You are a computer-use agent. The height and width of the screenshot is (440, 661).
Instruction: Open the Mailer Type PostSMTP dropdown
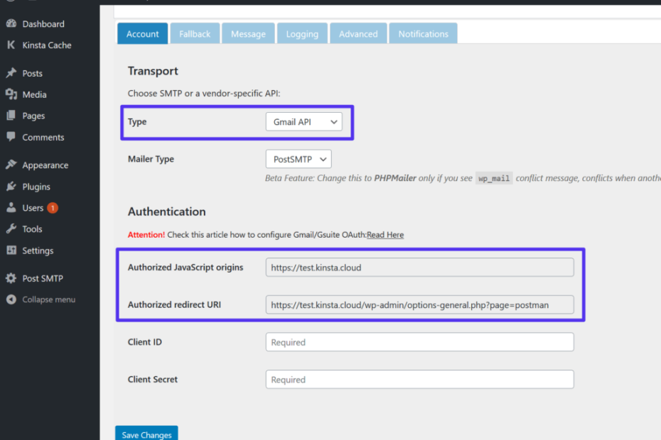click(x=299, y=159)
